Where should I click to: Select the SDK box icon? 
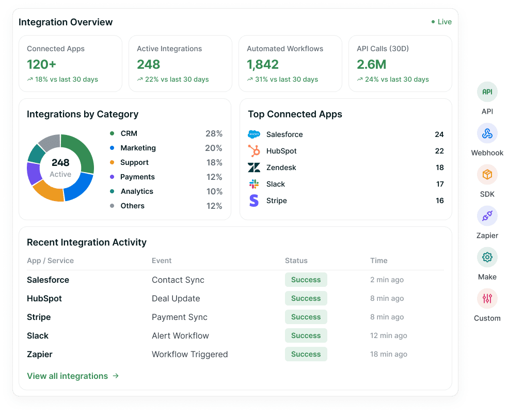(x=487, y=175)
